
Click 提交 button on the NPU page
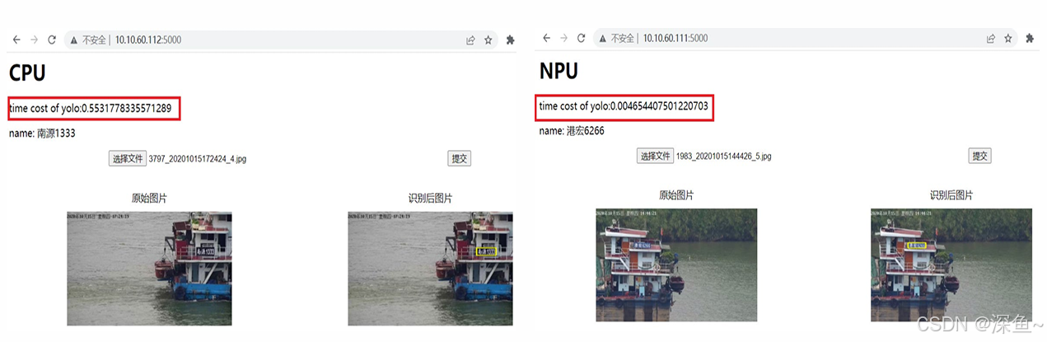click(979, 156)
